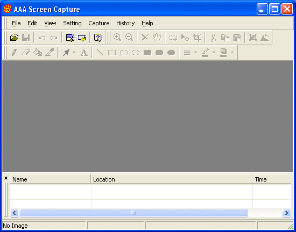Image resolution: width=296 pixels, height=232 pixels.
Task: Expand the line width dropdown arrow
Action: point(195,52)
